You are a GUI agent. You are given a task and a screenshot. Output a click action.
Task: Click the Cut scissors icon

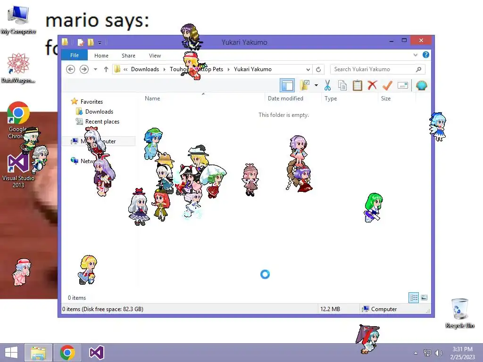(327, 85)
